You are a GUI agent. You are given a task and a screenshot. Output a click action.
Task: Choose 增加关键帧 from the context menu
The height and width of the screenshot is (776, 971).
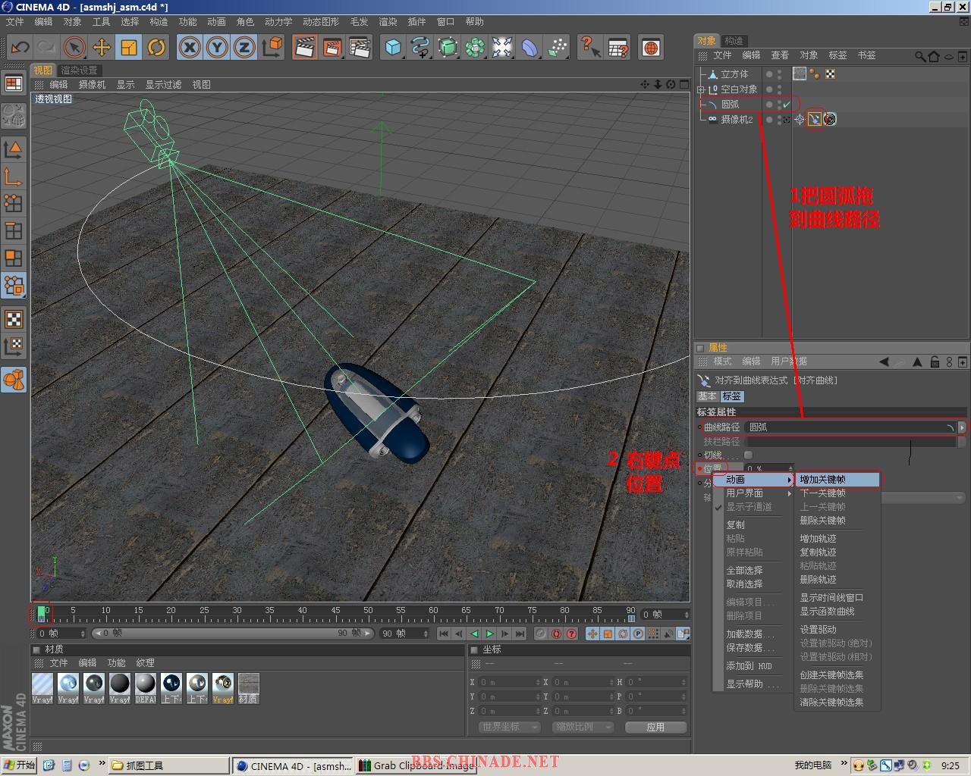click(823, 480)
